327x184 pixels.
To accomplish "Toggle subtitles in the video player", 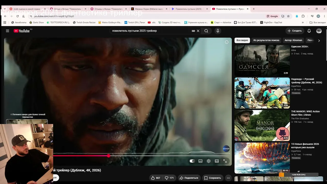I will [x=201, y=161].
